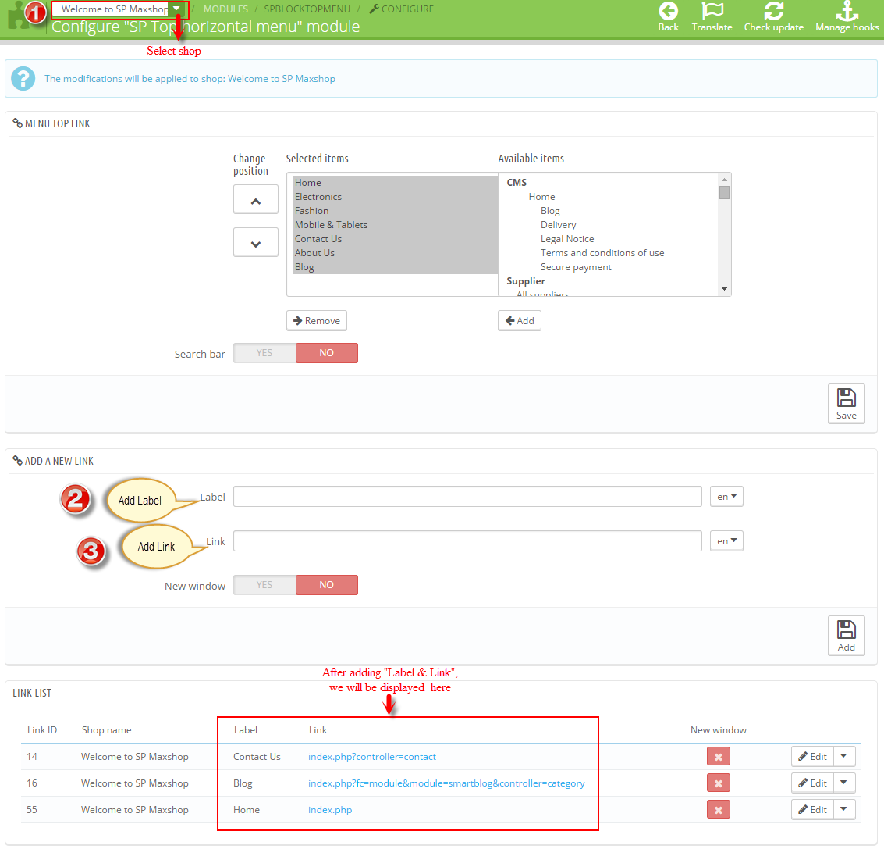Expand Edit options for link 14
Image resolution: width=884 pixels, height=849 pixels.
[844, 756]
